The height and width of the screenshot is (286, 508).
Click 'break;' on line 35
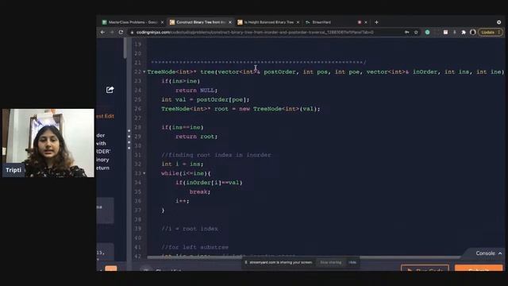(x=200, y=192)
